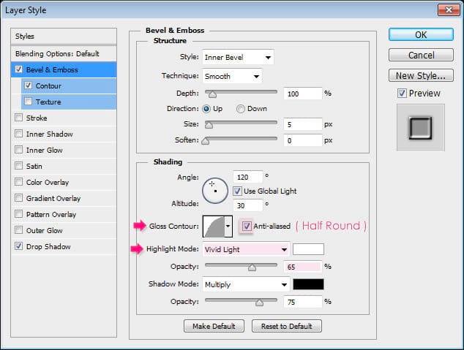Select the Bevel & Emboss effect row
464x350 pixels.
64,69
